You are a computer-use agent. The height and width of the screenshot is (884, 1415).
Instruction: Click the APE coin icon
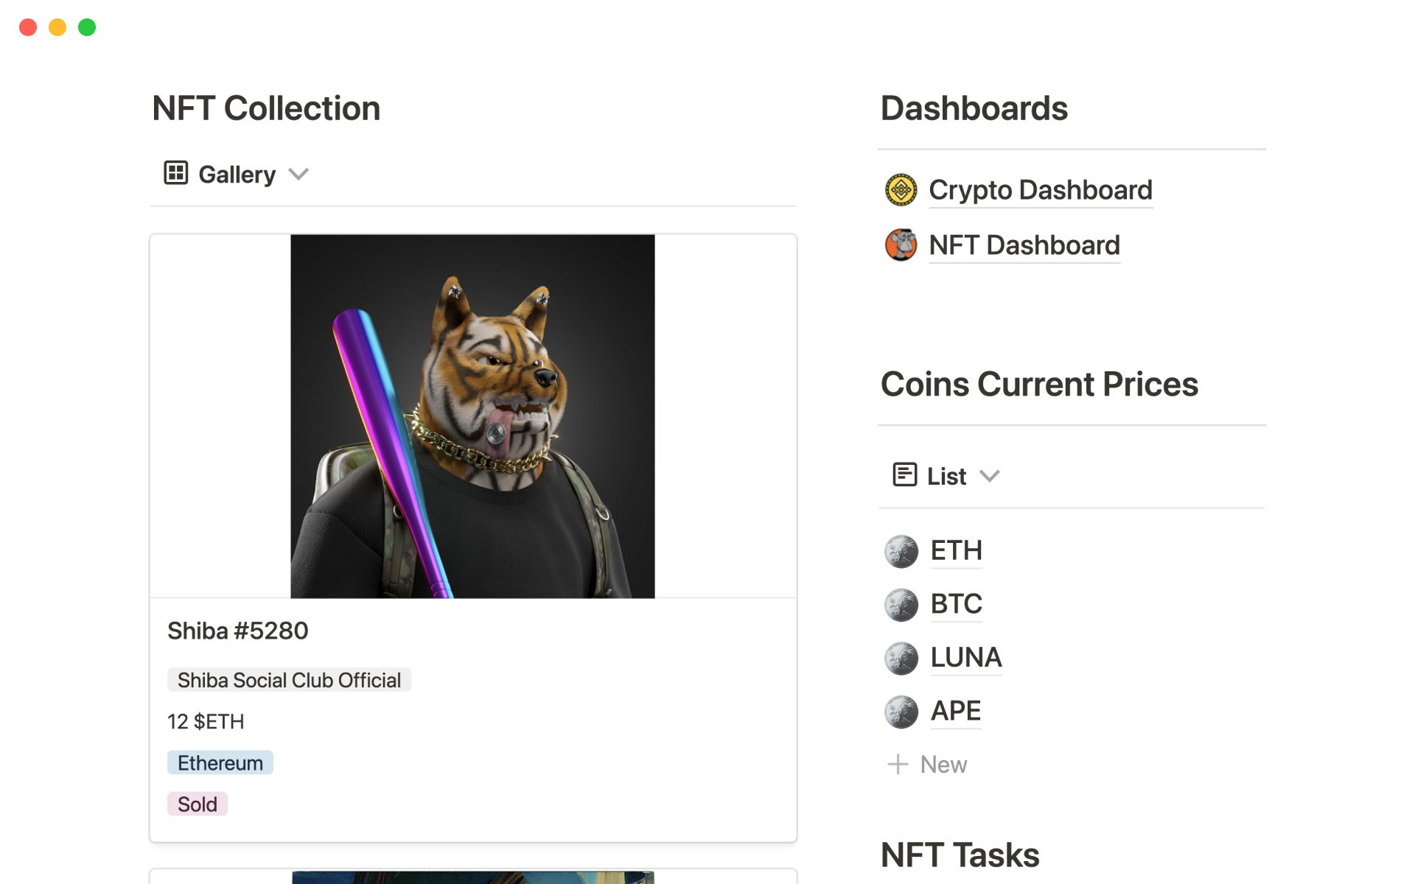pos(901,712)
